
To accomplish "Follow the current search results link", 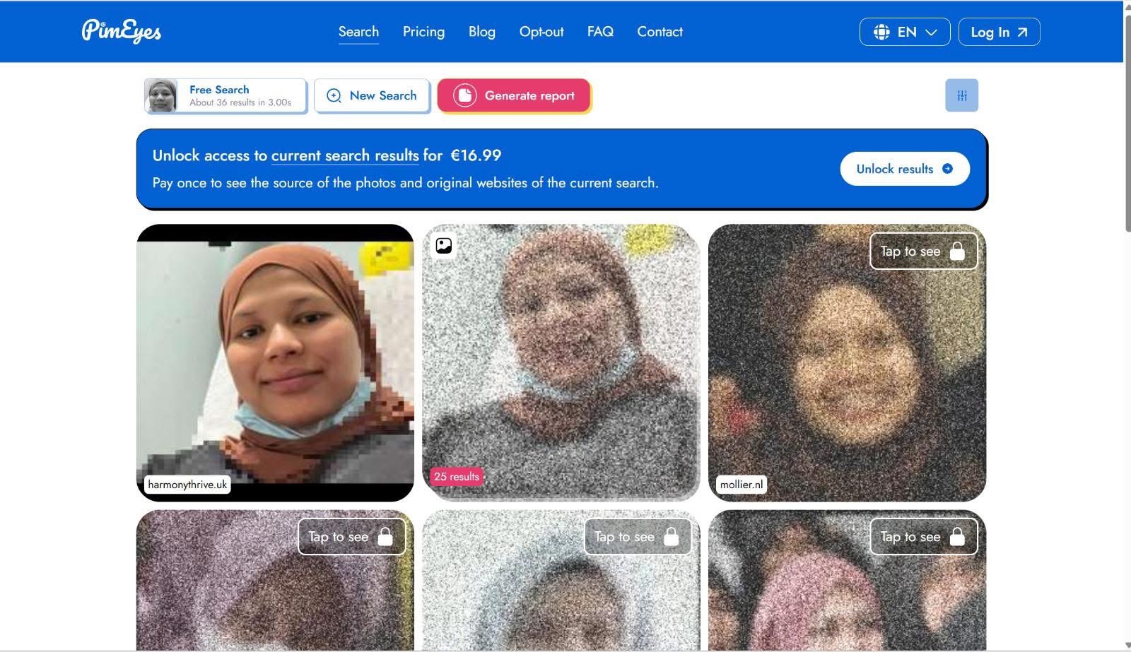I will [x=345, y=155].
